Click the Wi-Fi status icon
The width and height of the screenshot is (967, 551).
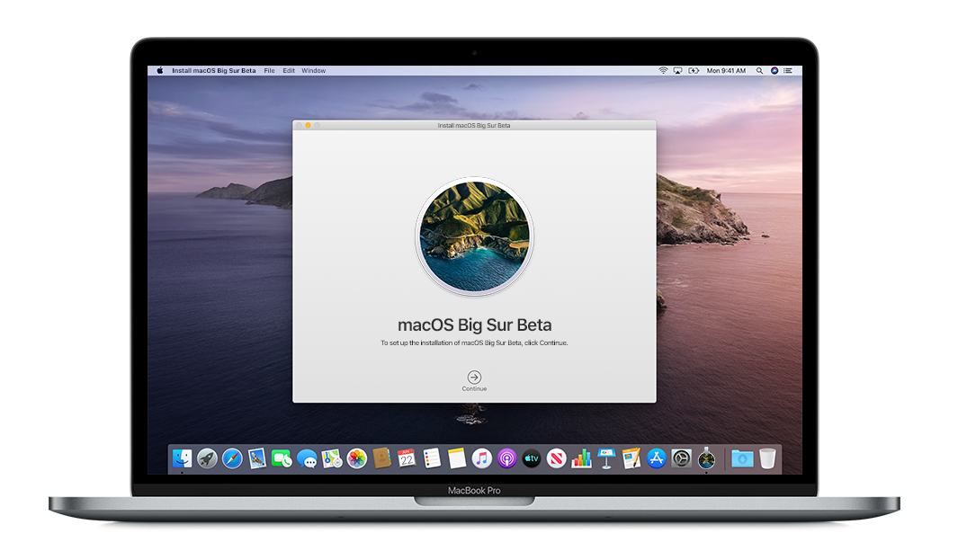663,71
